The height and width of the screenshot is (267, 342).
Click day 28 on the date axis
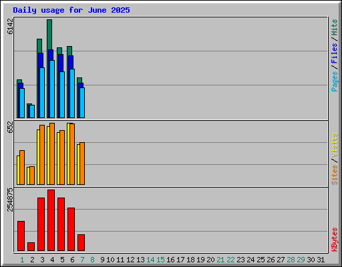pos(291,260)
